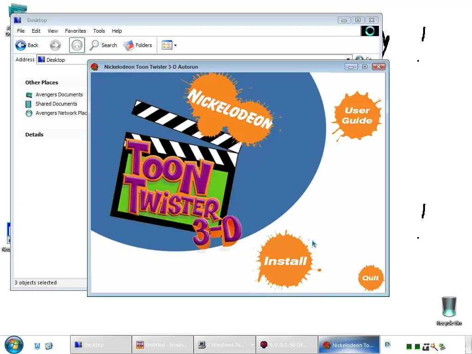Viewport: 472px width, 354px height.
Task: Click the Back button in Explorer toolbar
Action: [27, 45]
